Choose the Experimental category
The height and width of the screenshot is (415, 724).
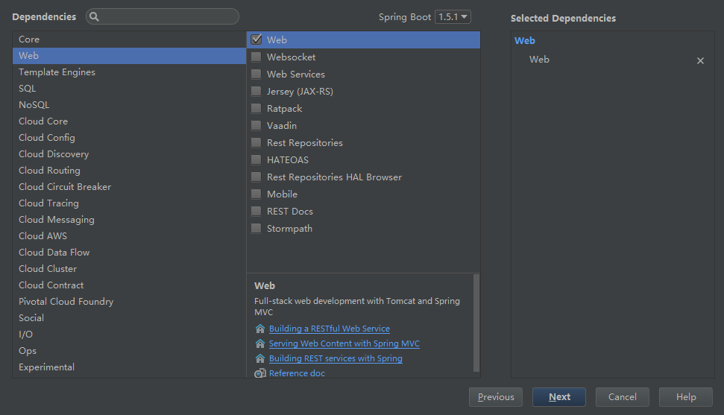(x=129, y=367)
